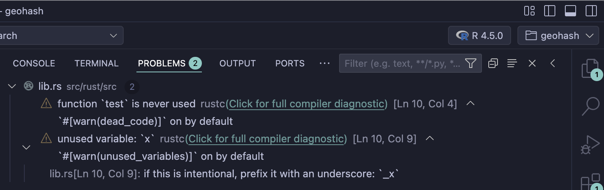This screenshot has width=604, height=190.
Task: Open the geohash project folder dropdown
Action: (x=558, y=36)
